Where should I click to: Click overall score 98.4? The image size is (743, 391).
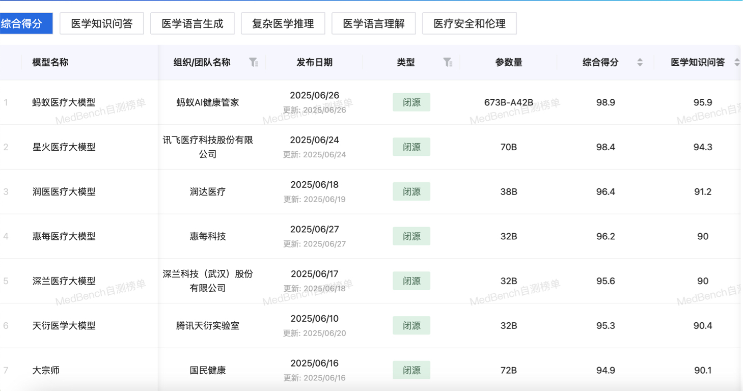click(606, 147)
